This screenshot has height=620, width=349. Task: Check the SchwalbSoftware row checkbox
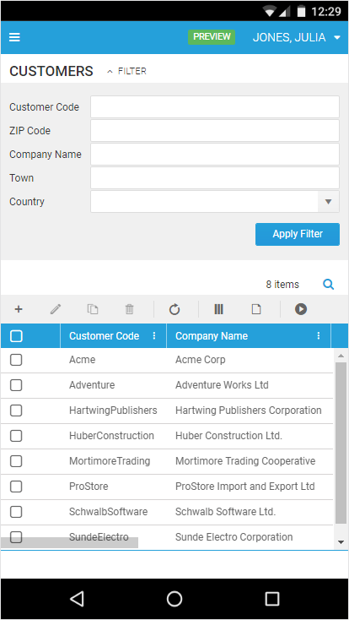click(x=16, y=512)
